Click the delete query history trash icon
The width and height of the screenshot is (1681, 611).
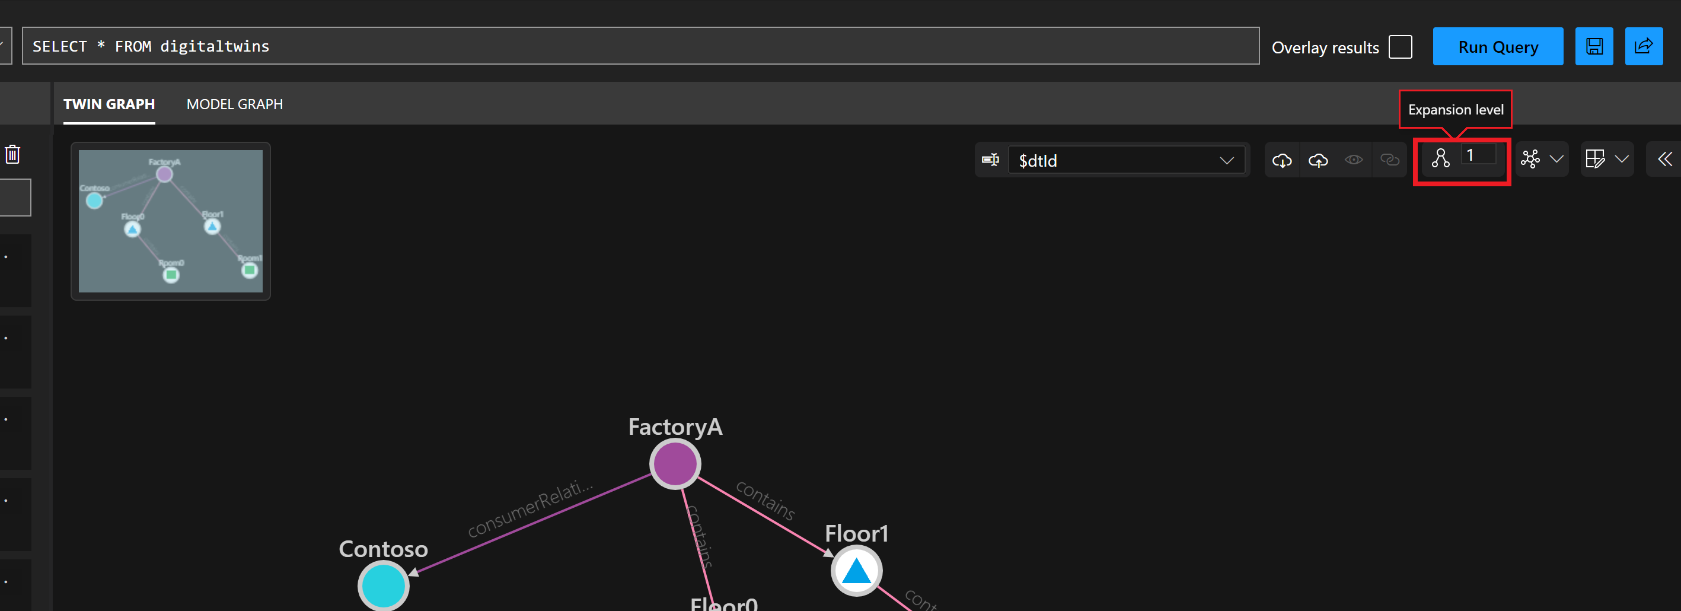pyautogui.click(x=13, y=154)
